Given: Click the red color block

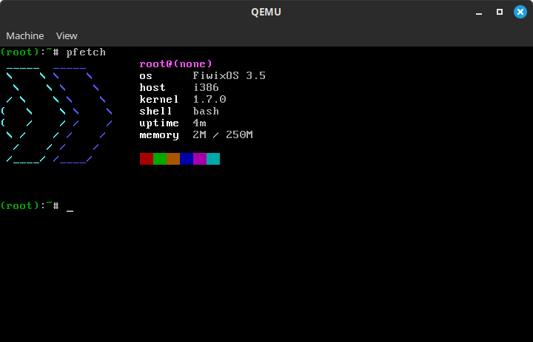Looking at the screenshot, I should [147, 159].
